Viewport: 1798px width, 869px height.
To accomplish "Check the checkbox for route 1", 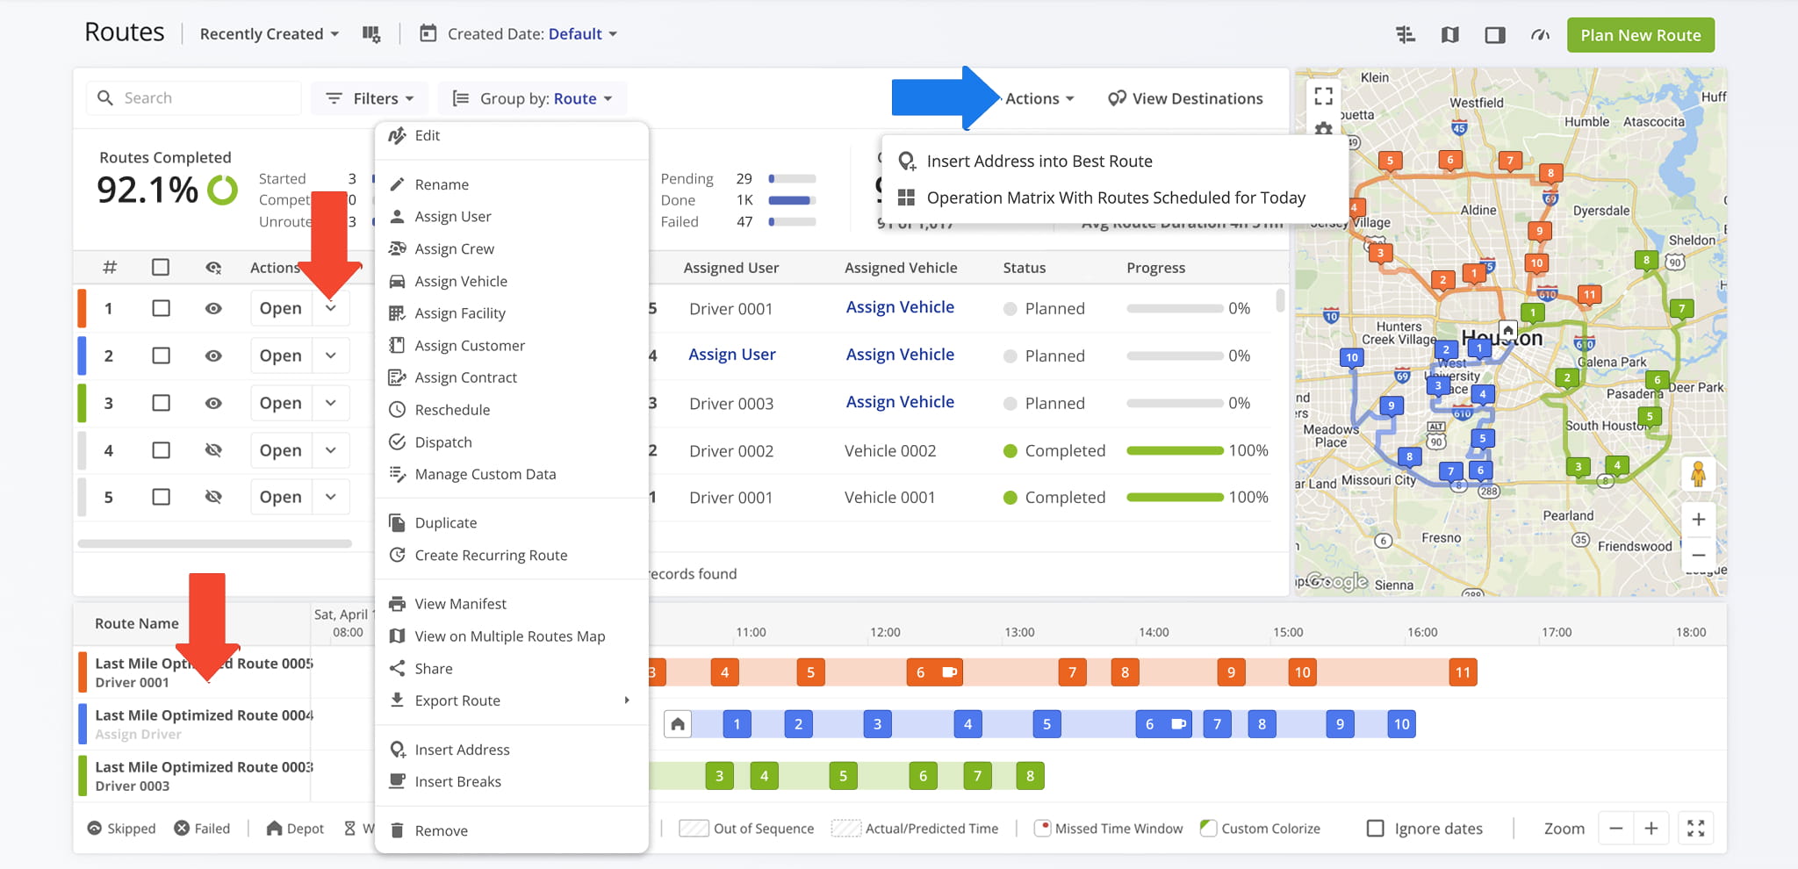I will (161, 308).
